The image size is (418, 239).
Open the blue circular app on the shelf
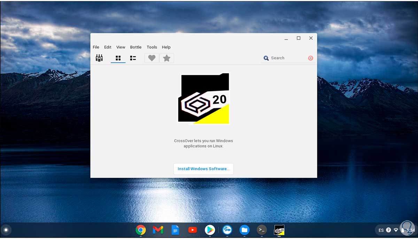227,230
